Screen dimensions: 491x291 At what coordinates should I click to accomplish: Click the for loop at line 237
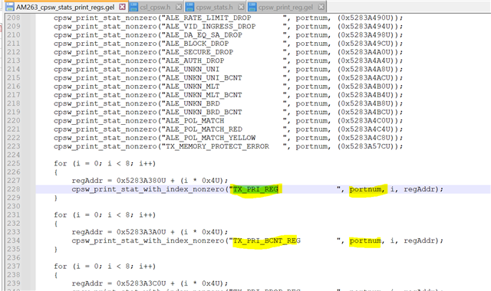click(104, 266)
